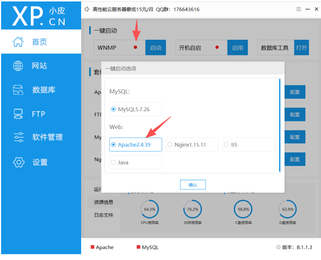Enable 开机自启 with the 启用 button
The height and width of the screenshot is (260, 321).
(x=237, y=47)
